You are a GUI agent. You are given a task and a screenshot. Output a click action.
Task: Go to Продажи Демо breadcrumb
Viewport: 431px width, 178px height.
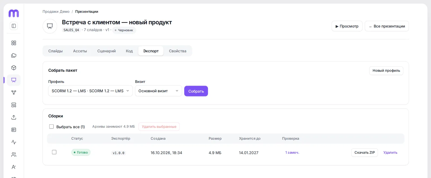coord(56,12)
